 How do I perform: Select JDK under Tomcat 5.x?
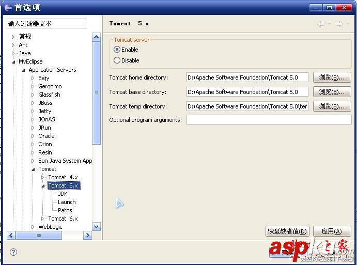(x=63, y=194)
